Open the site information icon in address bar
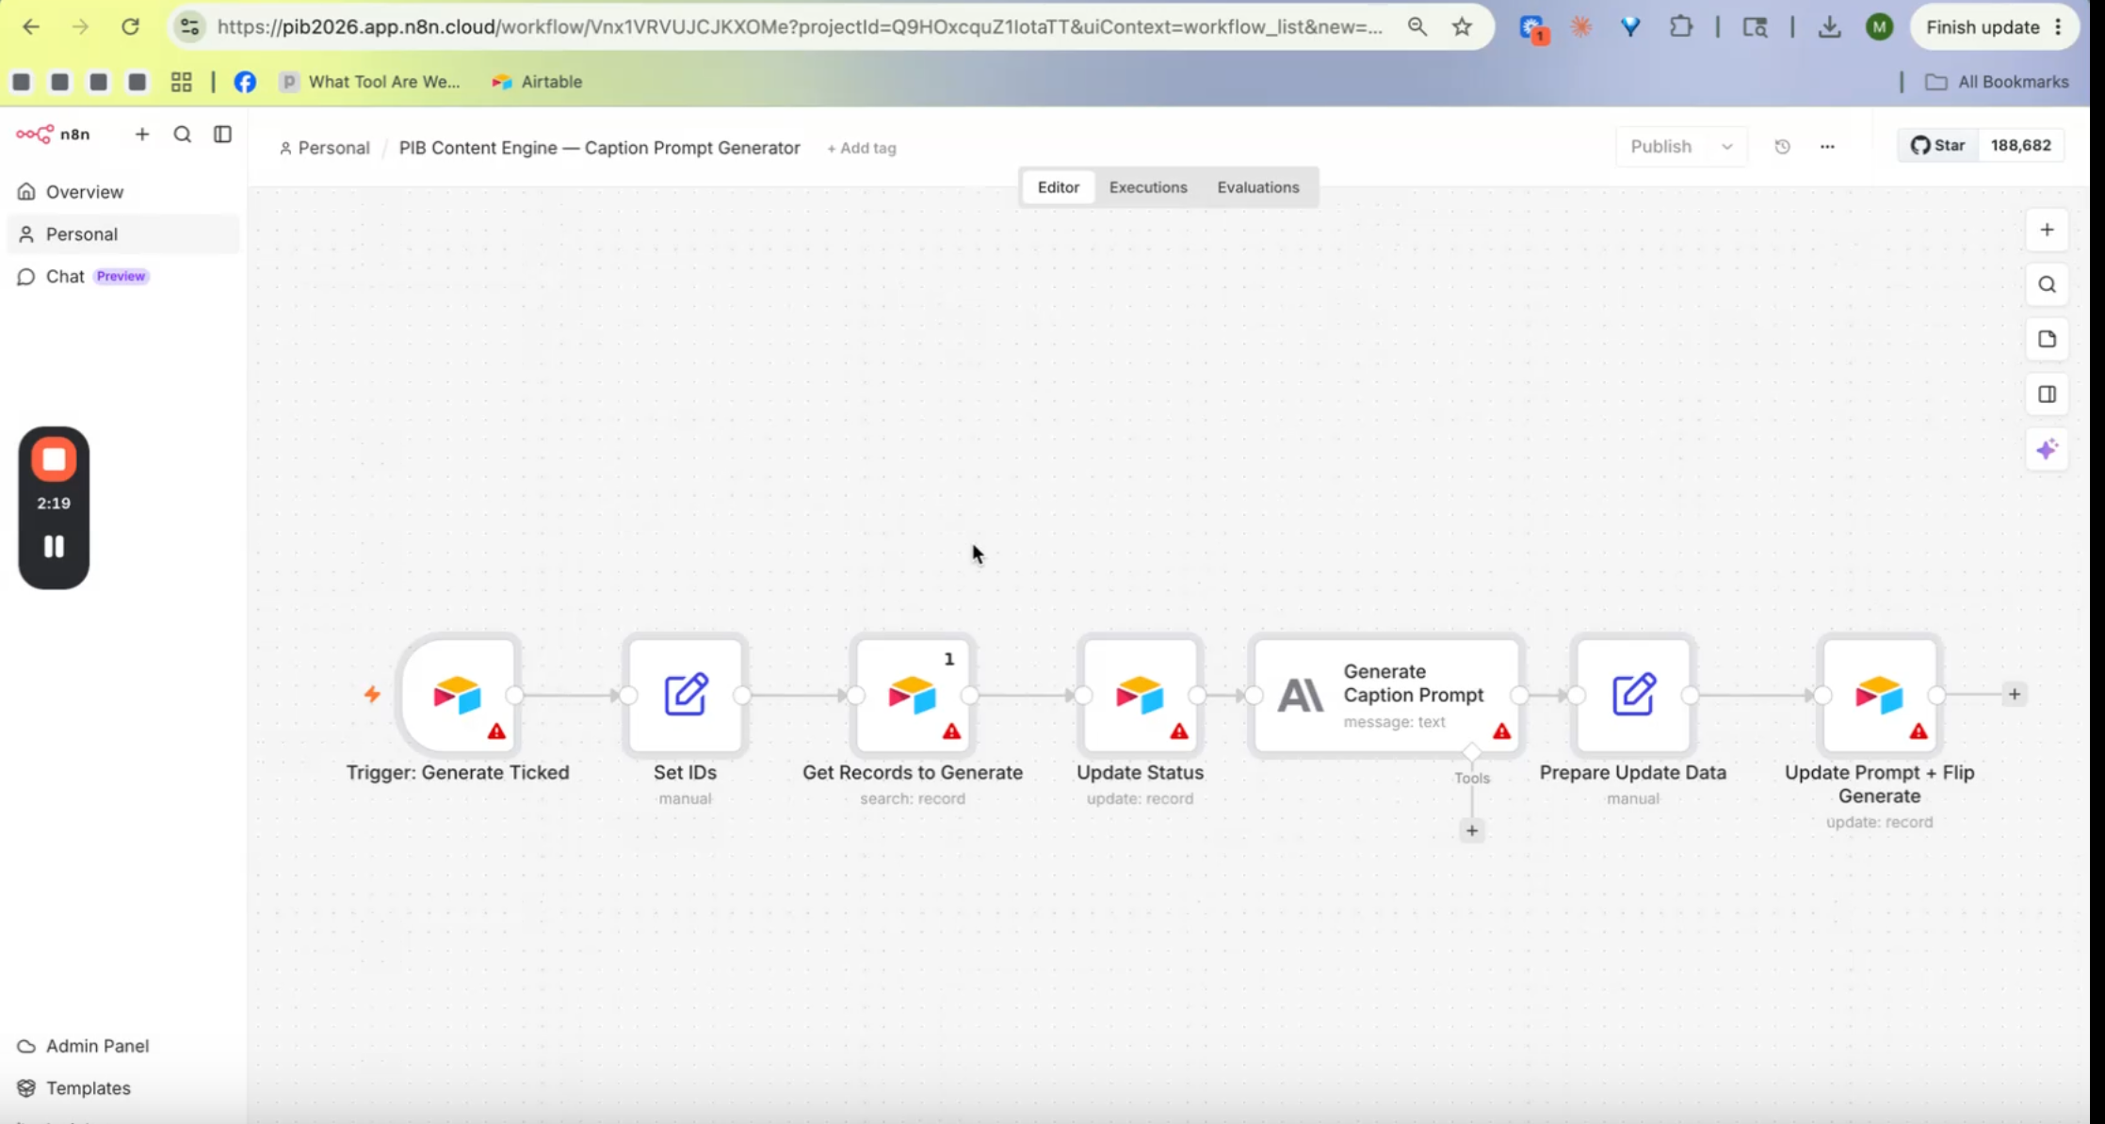Image resolution: width=2105 pixels, height=1124 pixels. 190,27
